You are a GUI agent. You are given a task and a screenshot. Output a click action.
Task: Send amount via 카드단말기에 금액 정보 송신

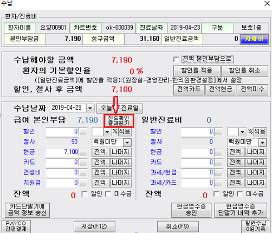(27, 210)
